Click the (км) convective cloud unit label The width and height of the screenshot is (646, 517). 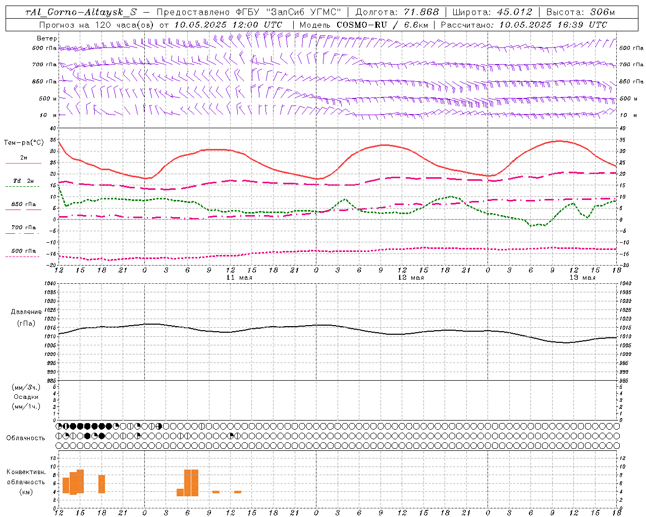(x=26, y=492)
